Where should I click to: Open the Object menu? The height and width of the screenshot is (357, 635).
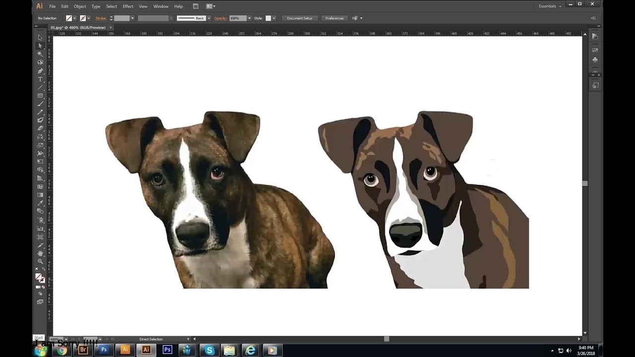click(x=79, y=6)
